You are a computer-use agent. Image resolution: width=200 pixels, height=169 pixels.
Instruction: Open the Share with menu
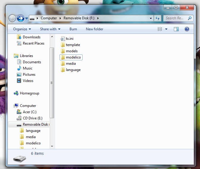(x=50, y=29)
